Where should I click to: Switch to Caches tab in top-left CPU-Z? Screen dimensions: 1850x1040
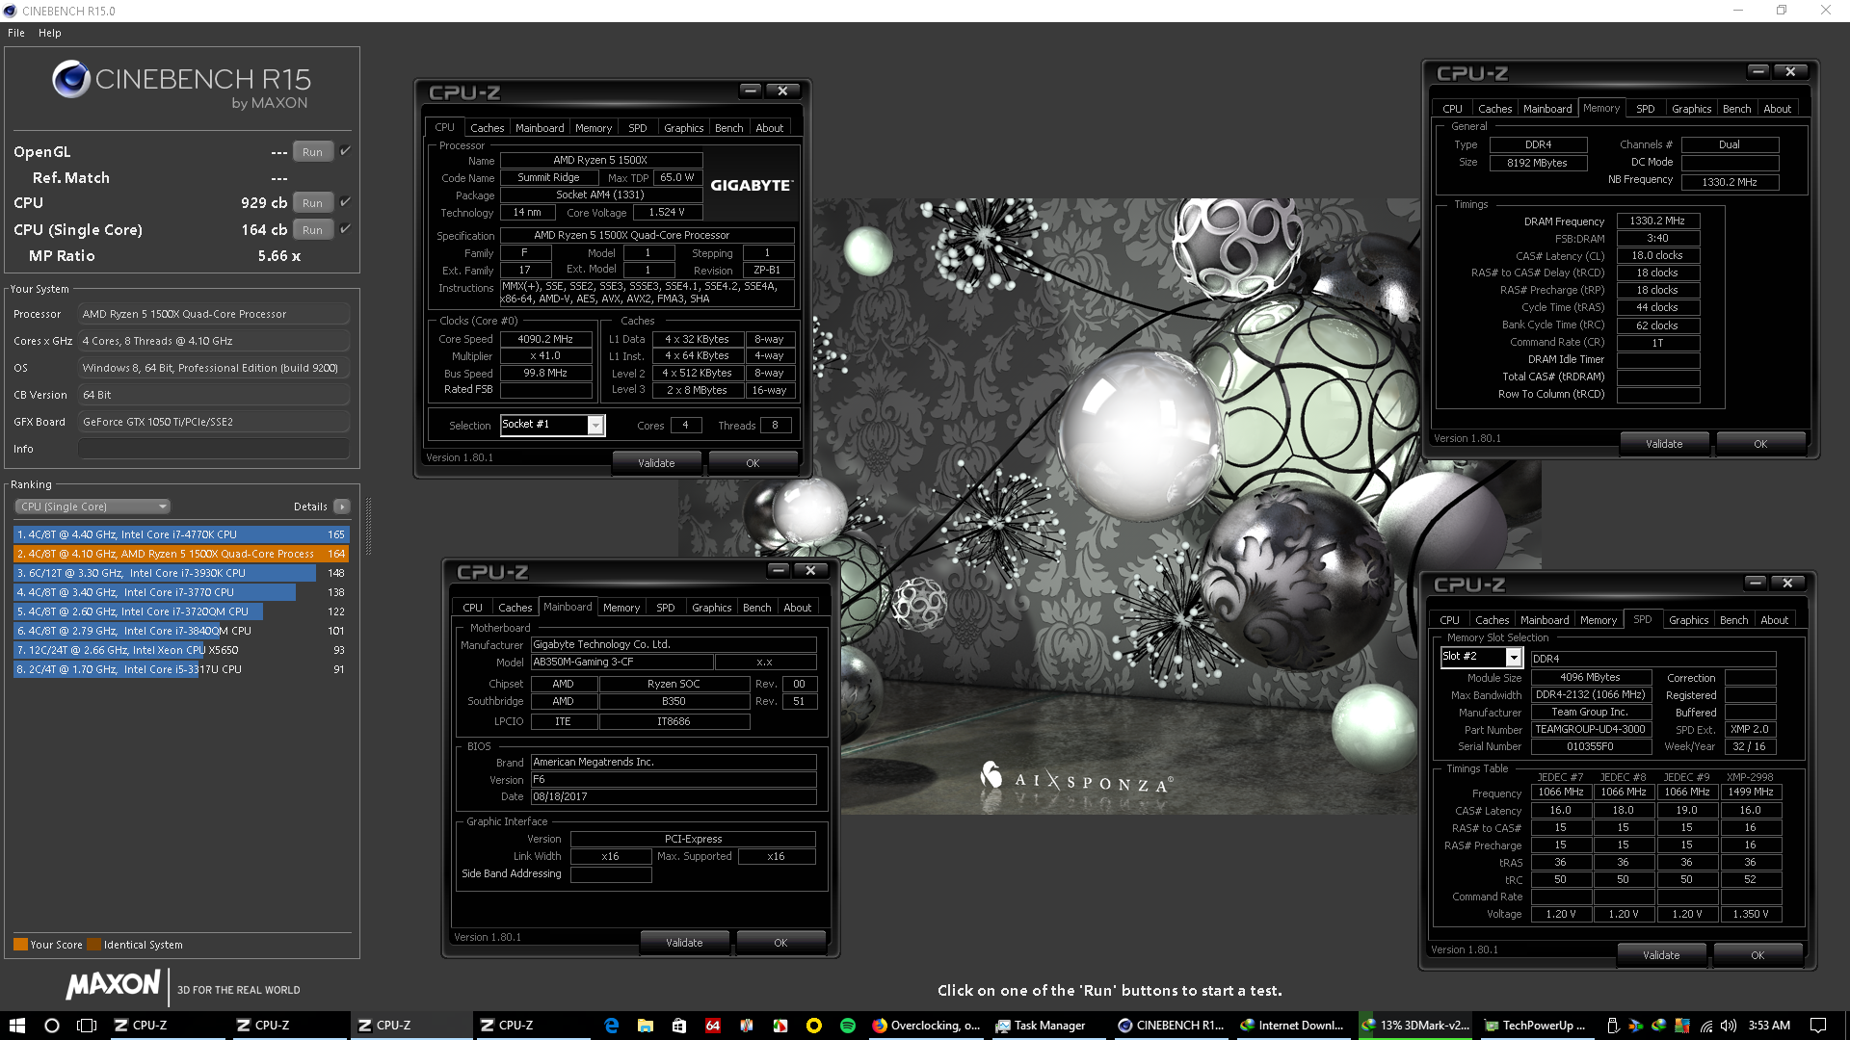487,128
